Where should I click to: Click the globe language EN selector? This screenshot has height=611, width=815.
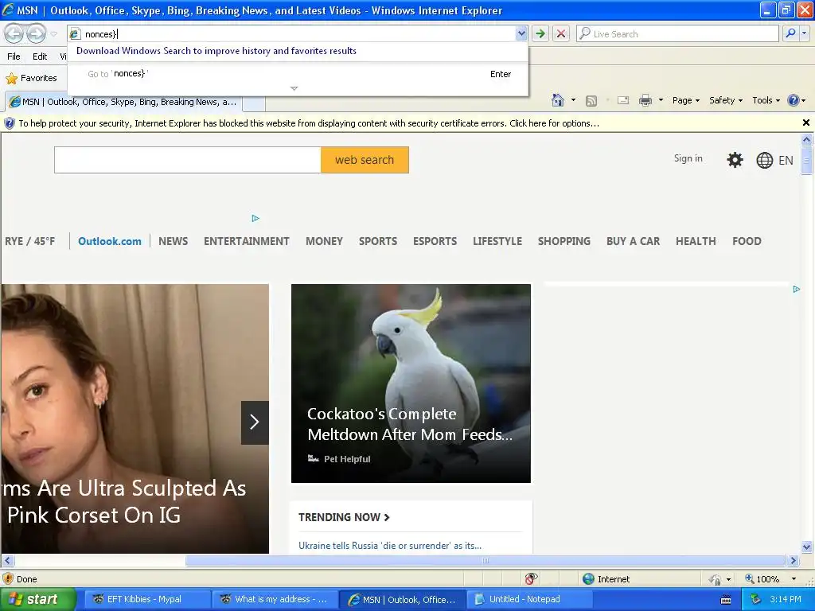[x=774, y=160]
